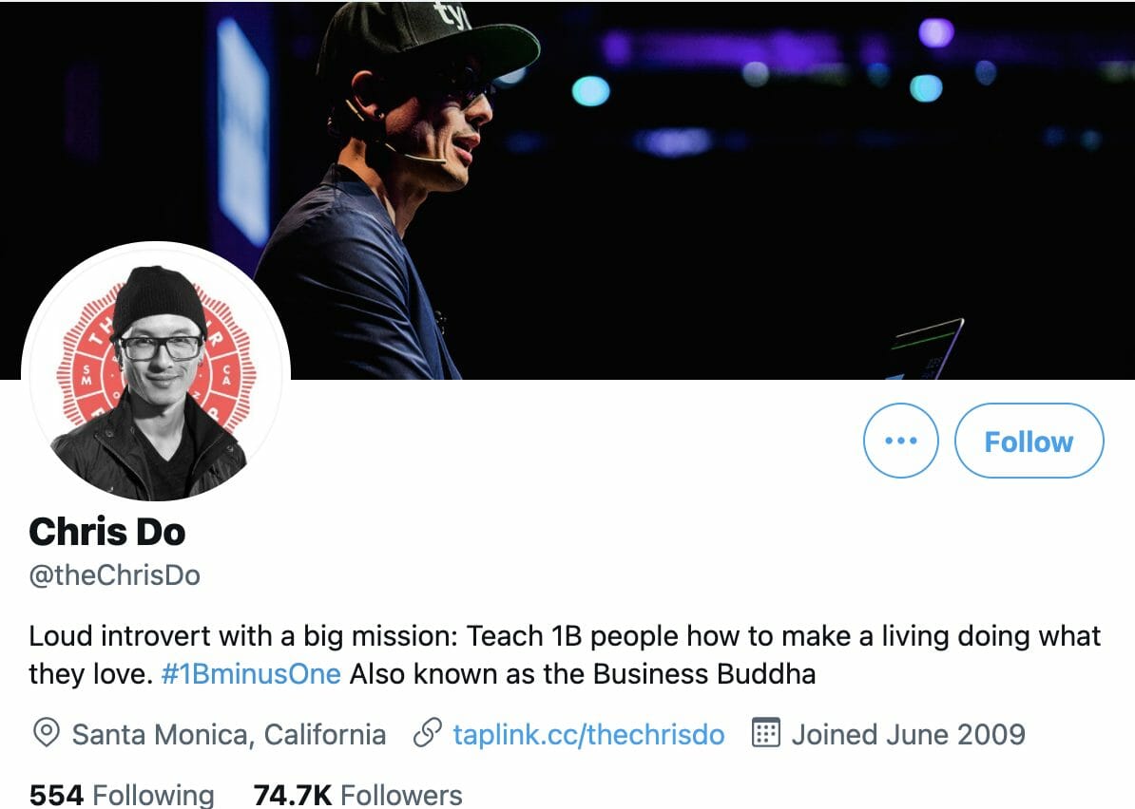This screenshot has height=809, width=1135.
Task: Click the chain link icon
Action: [428, 734]
